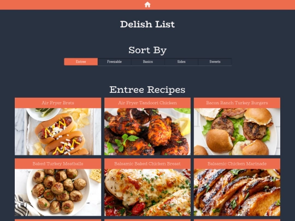Open Balsamic Chicken Marinade title link
295x221 pixels.
coord(237,164)
